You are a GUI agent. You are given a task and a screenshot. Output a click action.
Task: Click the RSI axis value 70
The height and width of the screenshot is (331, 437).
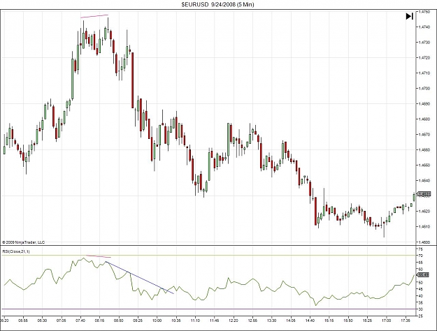[421, 256]
